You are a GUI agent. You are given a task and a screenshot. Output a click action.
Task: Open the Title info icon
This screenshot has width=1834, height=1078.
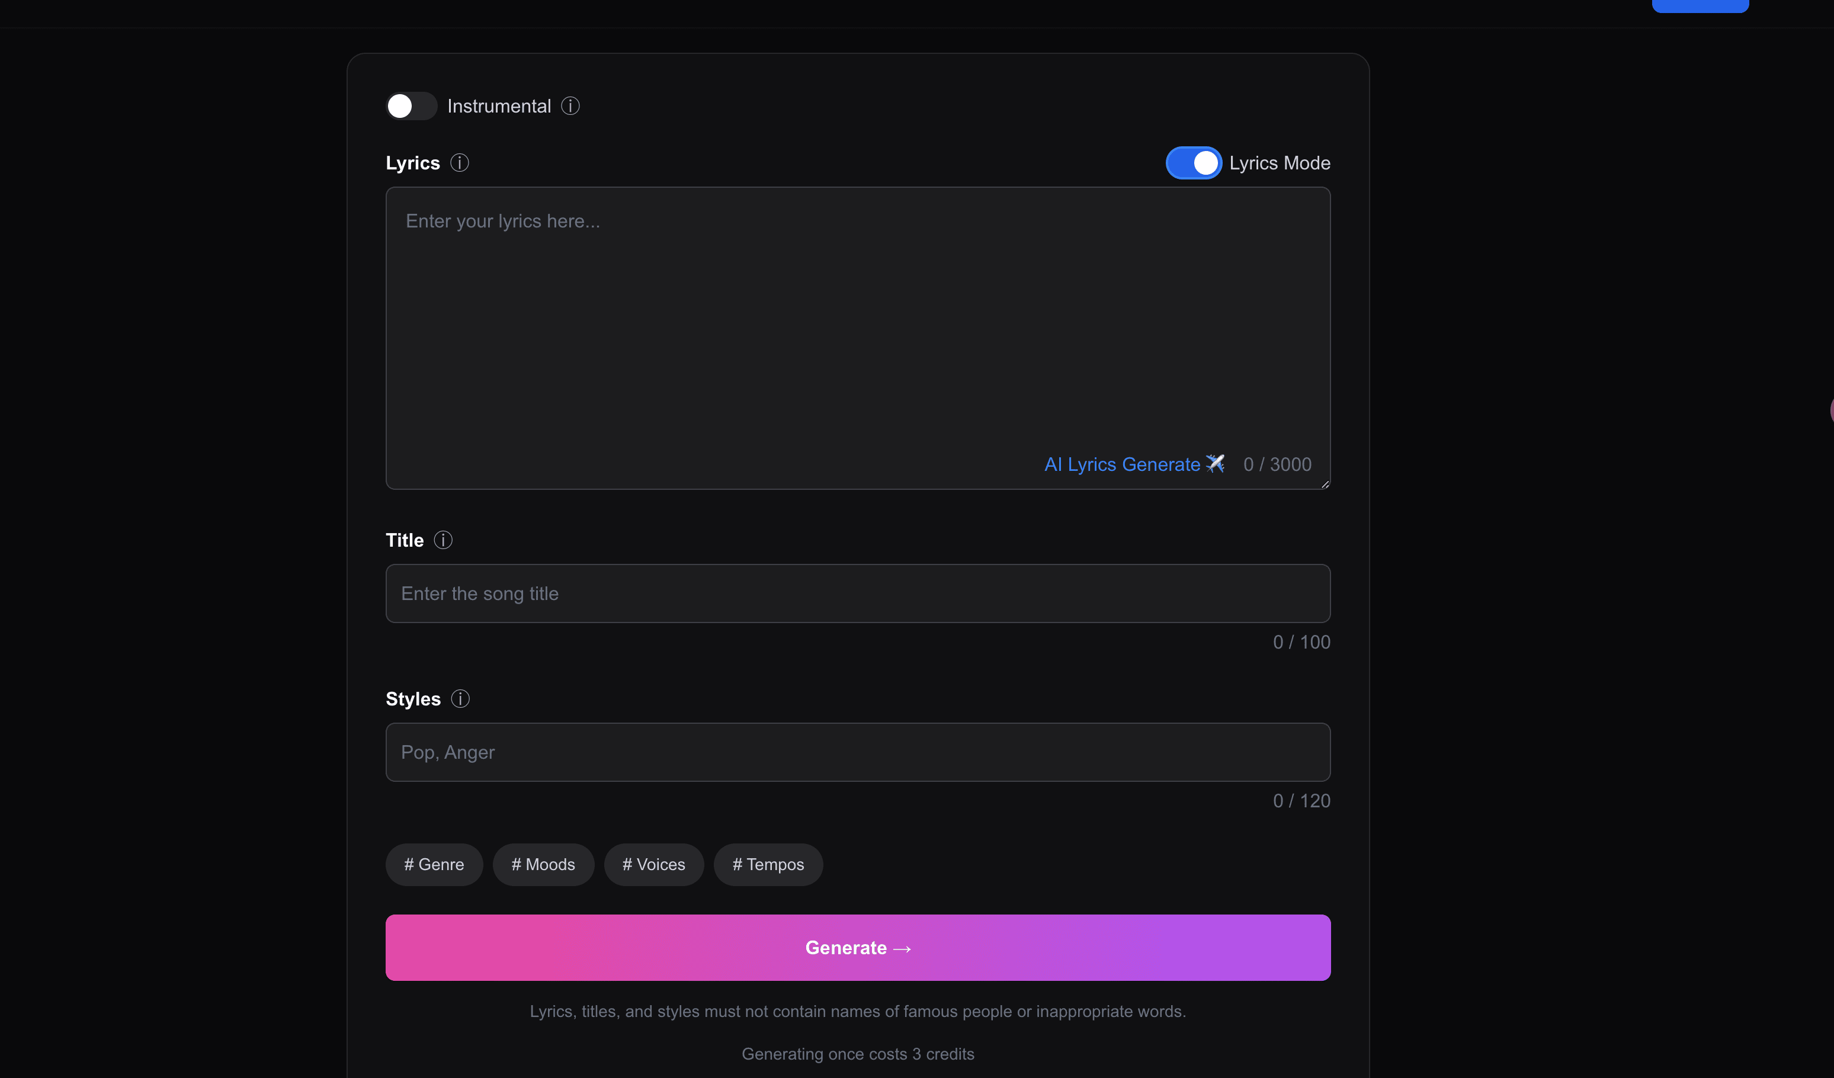443,540
